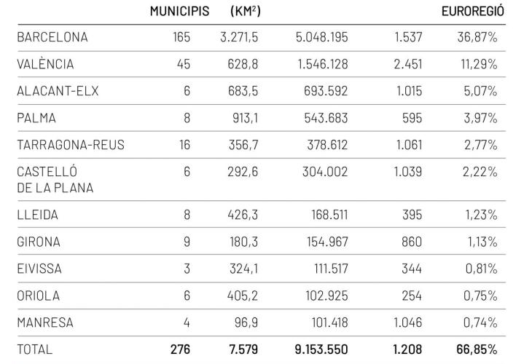Screen dimensions: 532x364
Task: Select the 36,87% Barcelona percentage cell
Action: click(x=477, y=37)
